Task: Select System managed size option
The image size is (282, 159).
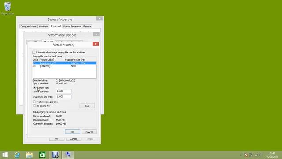Action: [34, 102]
